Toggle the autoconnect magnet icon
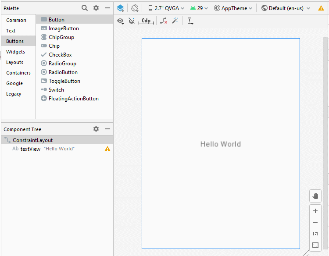Viewport: 329px width, 256px height. (x=132, y=21)
